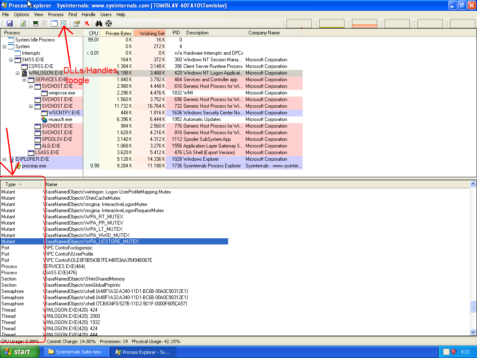Toggle the lower pane toolbar icon

[x=54, y=24]
